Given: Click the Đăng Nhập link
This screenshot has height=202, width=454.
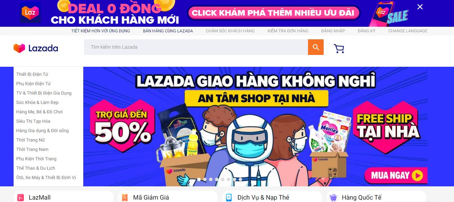Looking at the screenshot, I should pos(333,31).
